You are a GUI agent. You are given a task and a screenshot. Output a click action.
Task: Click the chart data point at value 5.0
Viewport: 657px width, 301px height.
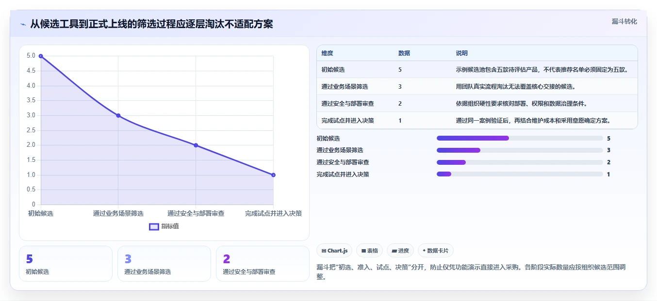(41, 56)
